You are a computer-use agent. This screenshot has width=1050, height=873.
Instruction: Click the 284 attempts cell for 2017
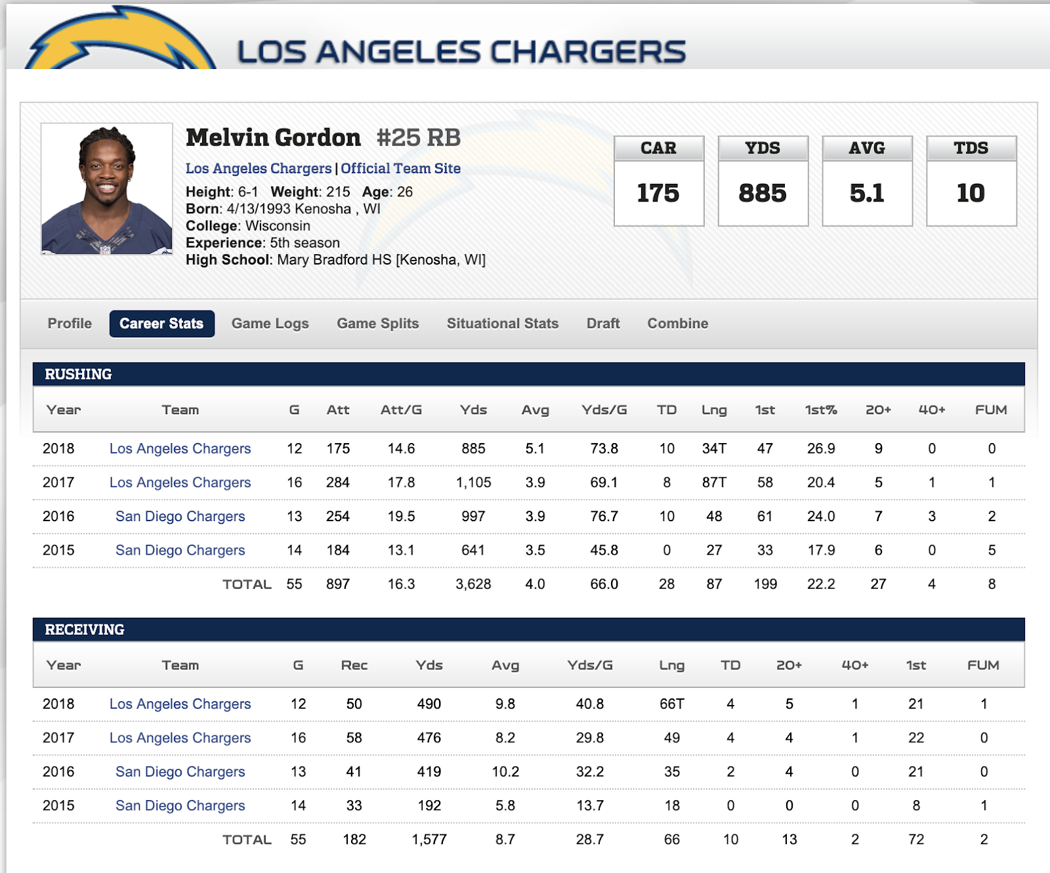click(x=338, y=483)
